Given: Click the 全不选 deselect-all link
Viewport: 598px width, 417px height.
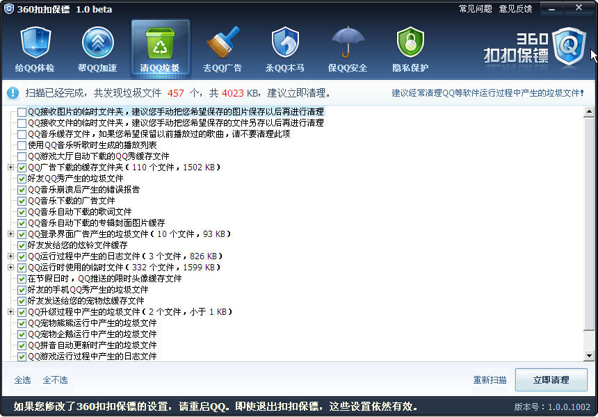Looking at the screenshot, I should point(55,380).
